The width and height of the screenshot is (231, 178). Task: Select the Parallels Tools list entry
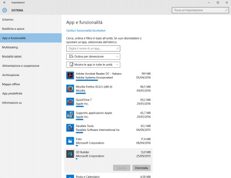tap(108, 128)
